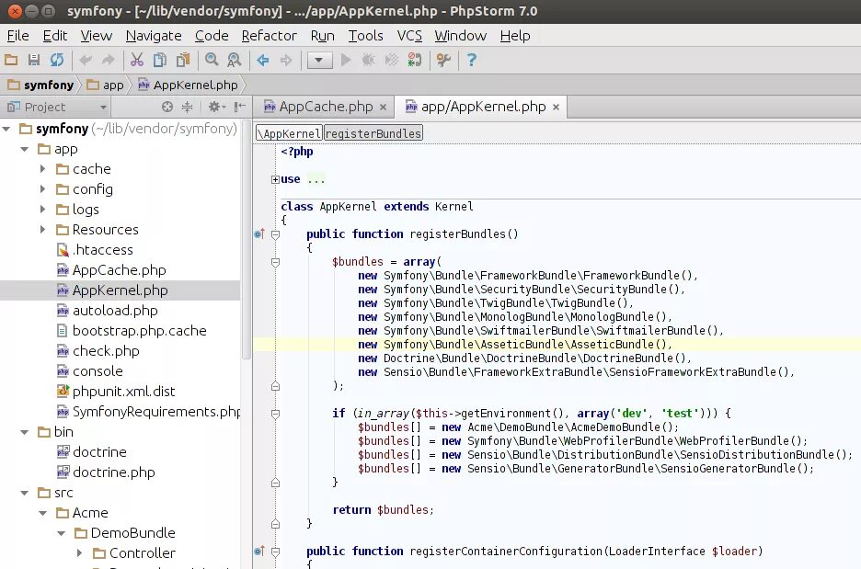Collapse the bin folder
Viewport: 861px width, 569px height.
coord(25,432)
